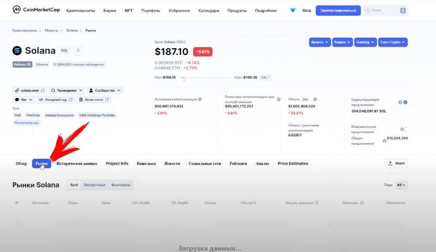Image resolution: width=436 pixels, height=252 pixels.
Task: Expand the Сообщество dropdown
Action: click(x=105, y=91)
